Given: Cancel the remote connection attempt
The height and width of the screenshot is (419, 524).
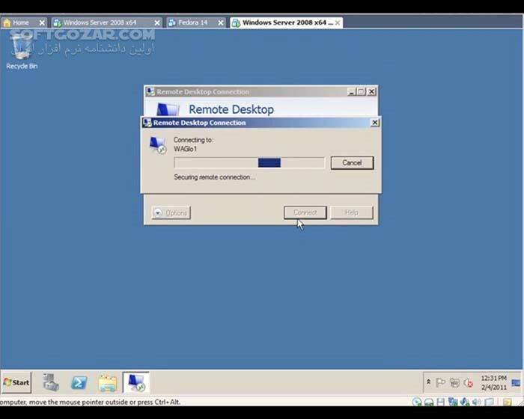Looking at the screenshot, I should [352, 162].
